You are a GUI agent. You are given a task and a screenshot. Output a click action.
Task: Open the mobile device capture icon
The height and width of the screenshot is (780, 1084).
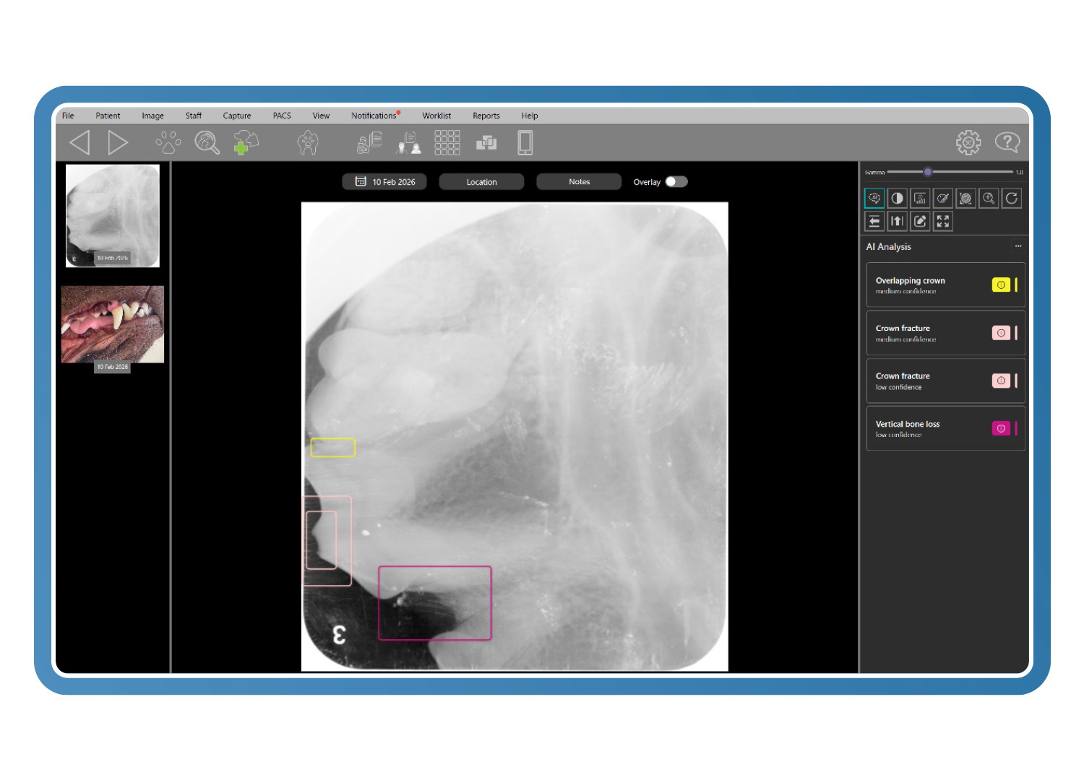[525, 142]
